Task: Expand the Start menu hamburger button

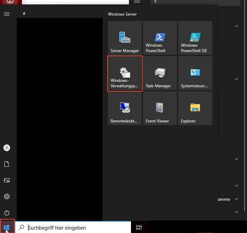Action: (x=7, y=14)
